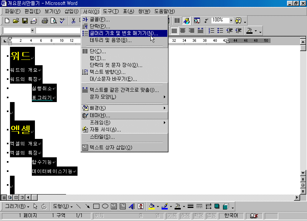Toggle right alignment
The height and width of the screenshot is (221, 307).
(191, 31)
